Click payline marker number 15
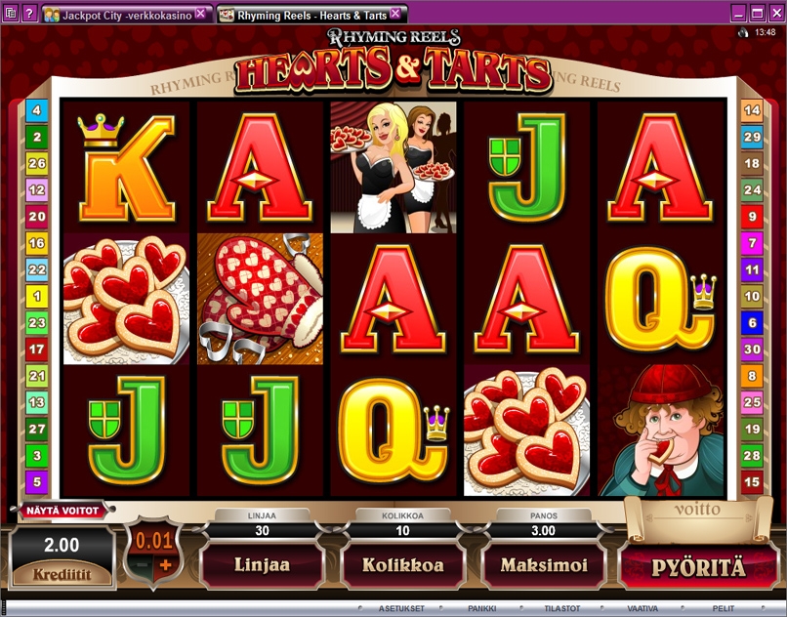 752,482
